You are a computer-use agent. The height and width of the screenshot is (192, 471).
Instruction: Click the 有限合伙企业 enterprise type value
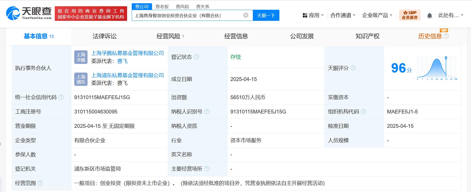90,140
